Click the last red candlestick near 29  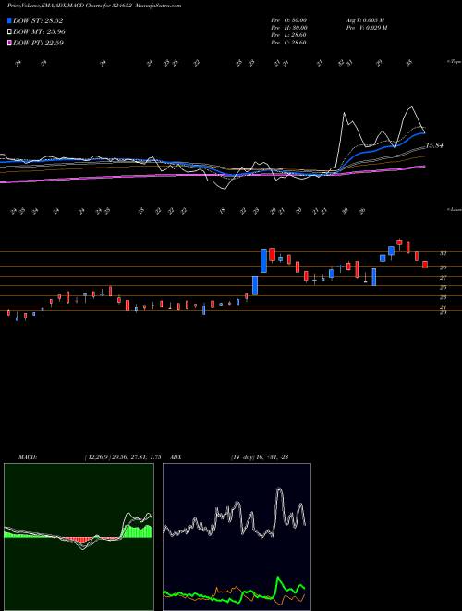coord(425,265)
